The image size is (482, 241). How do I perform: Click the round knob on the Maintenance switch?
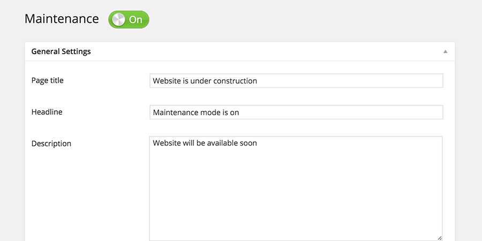click(x=118, y=20)
